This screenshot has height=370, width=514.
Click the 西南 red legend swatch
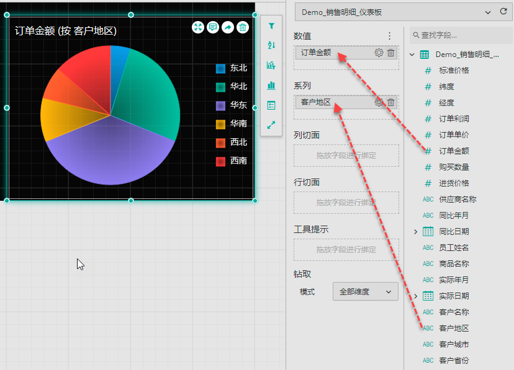pyautogui.click(x=220, y=162)
